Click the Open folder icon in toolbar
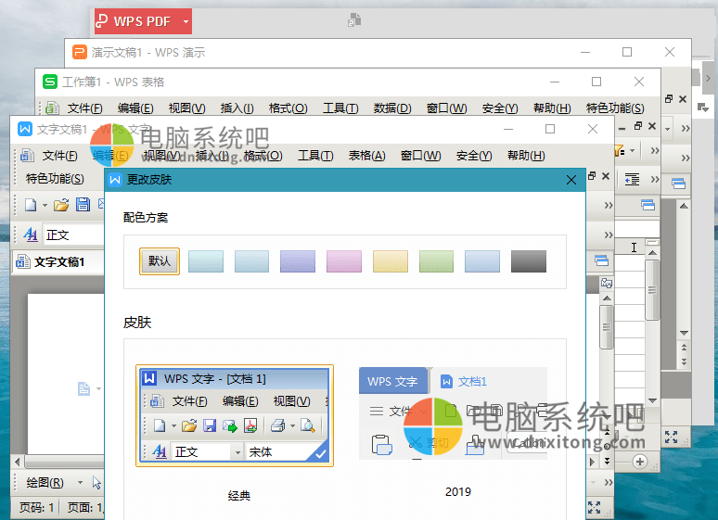 [61, 205]
